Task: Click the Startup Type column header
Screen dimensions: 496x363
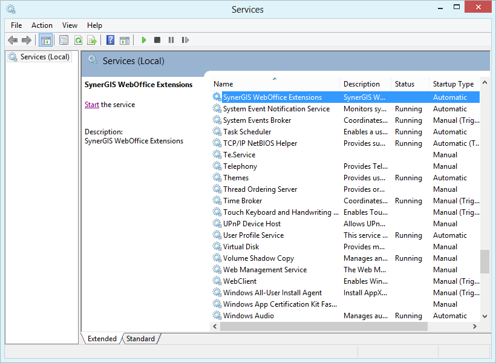Action: pyautogui.click(x=453, y=83)
